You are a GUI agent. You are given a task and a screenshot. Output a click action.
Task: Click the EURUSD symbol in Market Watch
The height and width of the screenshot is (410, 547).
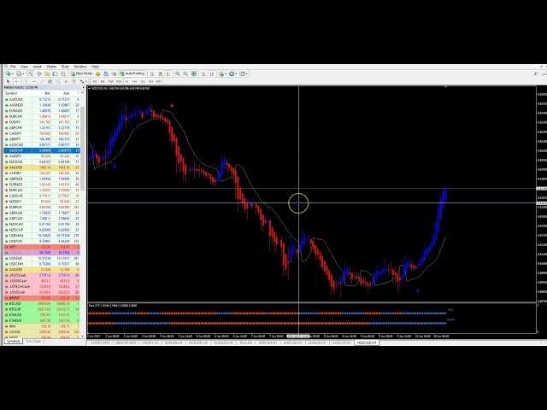click(15, 111)
